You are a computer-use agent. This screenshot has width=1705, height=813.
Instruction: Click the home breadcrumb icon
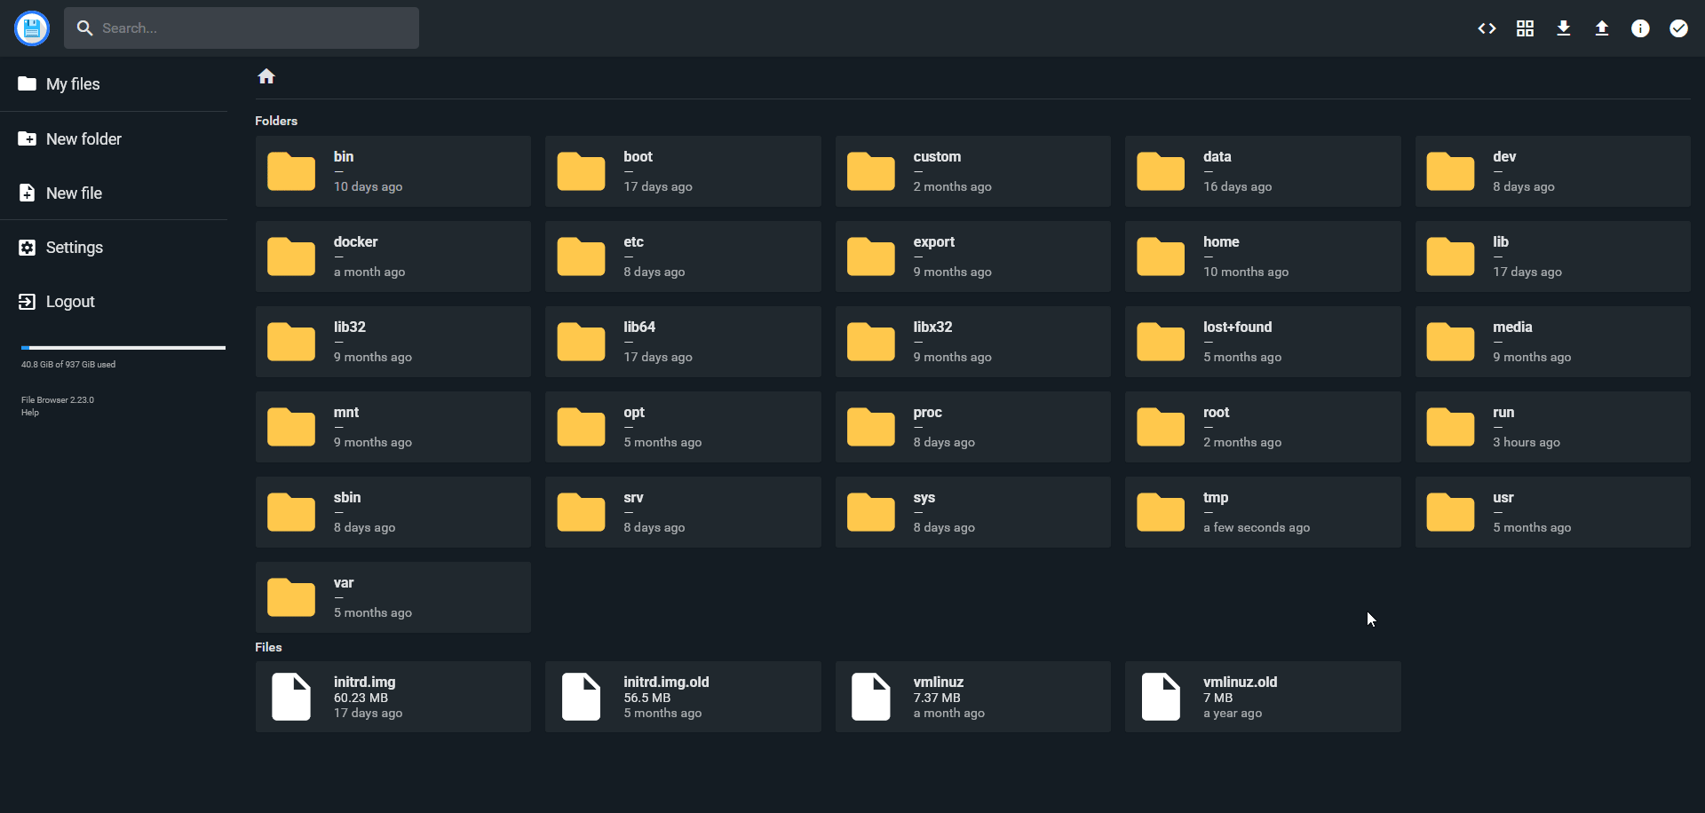point(266,76)
